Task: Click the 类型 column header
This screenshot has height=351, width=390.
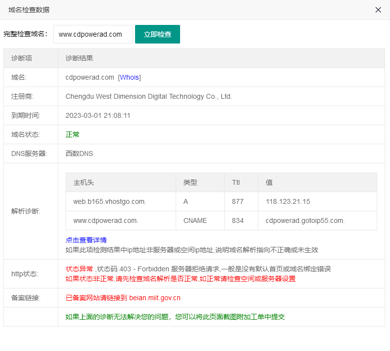Action: [x=190, y=182]
